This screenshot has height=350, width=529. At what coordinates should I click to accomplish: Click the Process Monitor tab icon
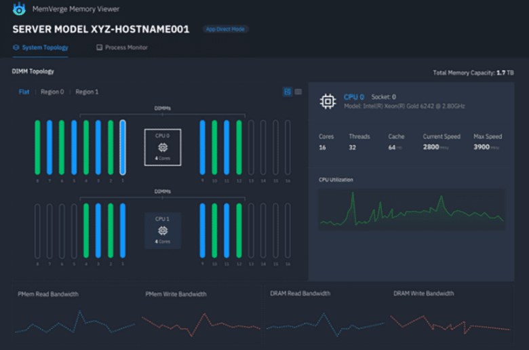coord(100,47)
